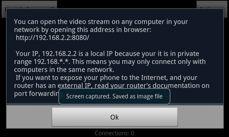Tap 'network by opening this address in browser:' line
Viewport: 229px width, 137px height.
click(83, 30)
